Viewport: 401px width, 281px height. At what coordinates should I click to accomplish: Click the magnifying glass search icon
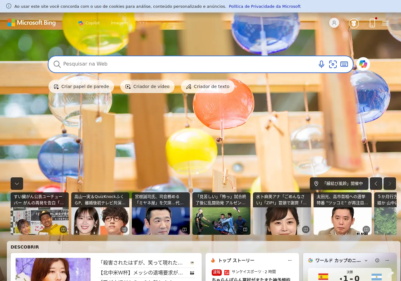coord(57,64)
